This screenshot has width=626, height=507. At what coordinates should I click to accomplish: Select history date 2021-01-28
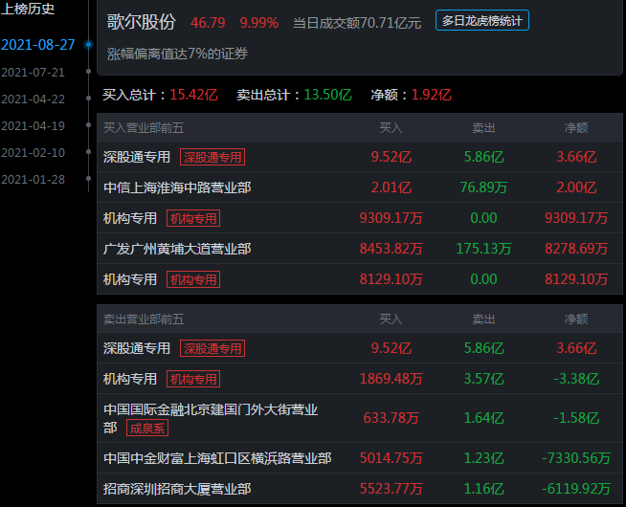click(x=34, y=180)
